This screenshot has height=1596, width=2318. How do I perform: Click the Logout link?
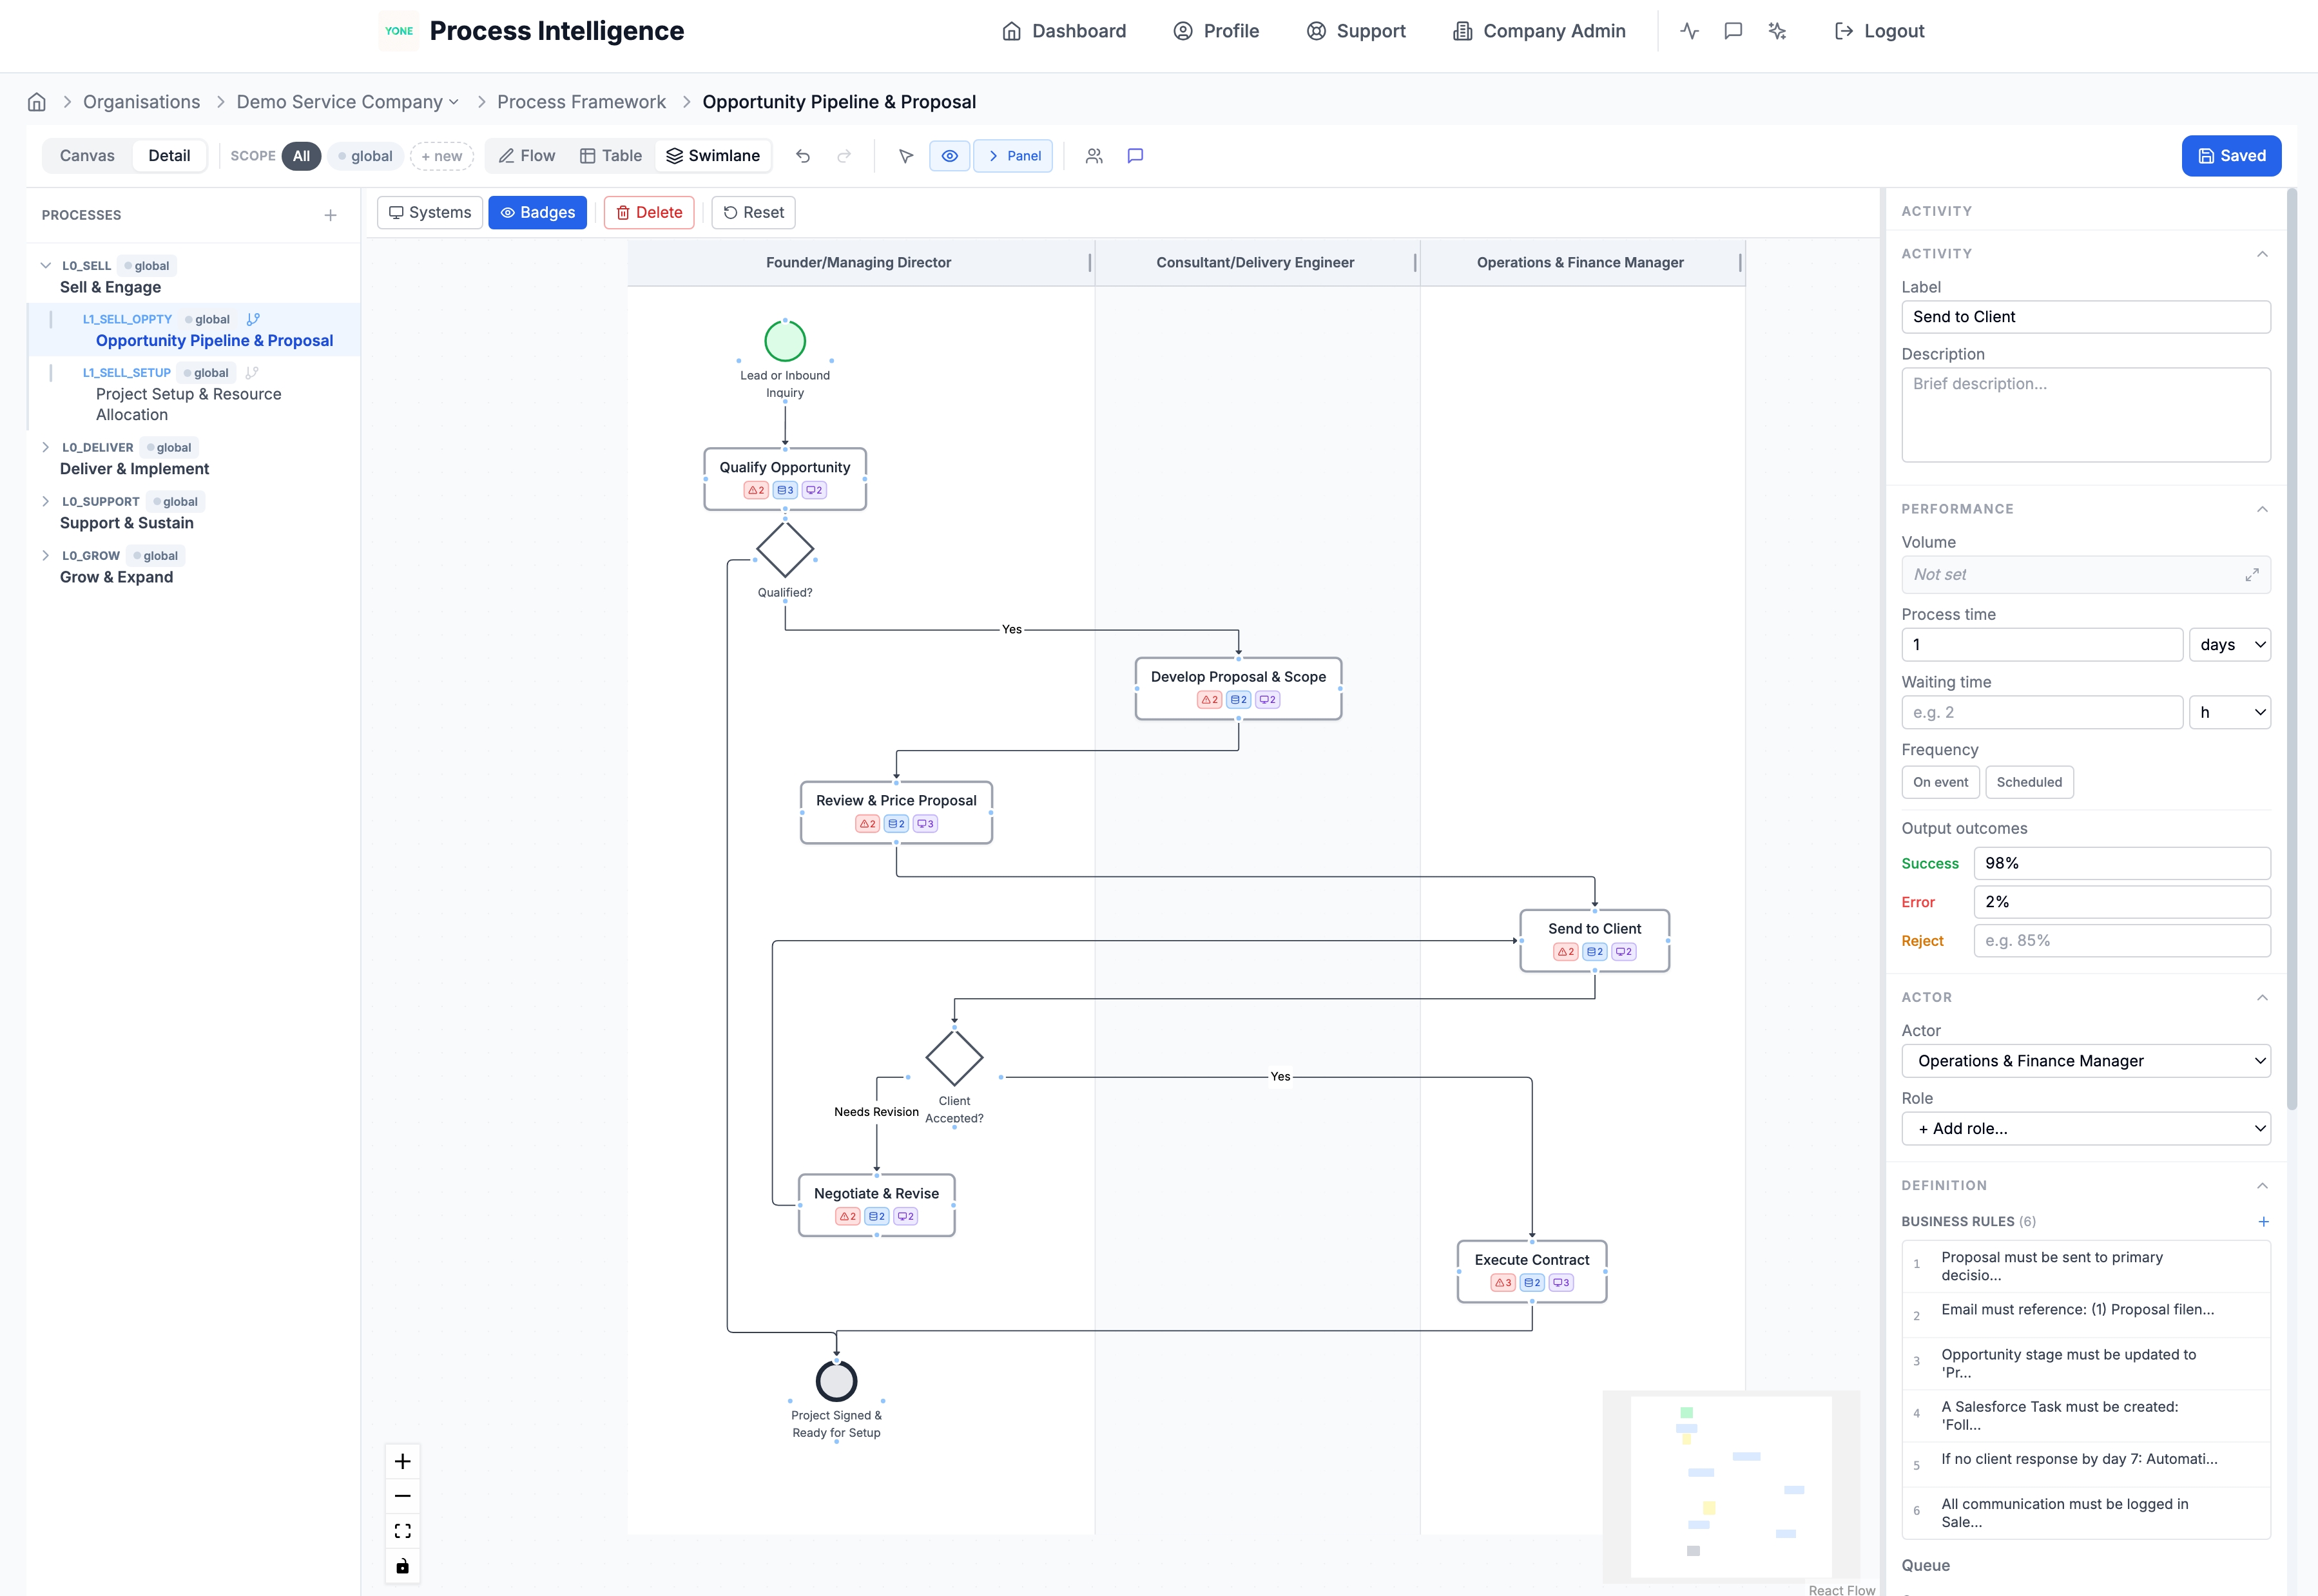coord(1879,31)
